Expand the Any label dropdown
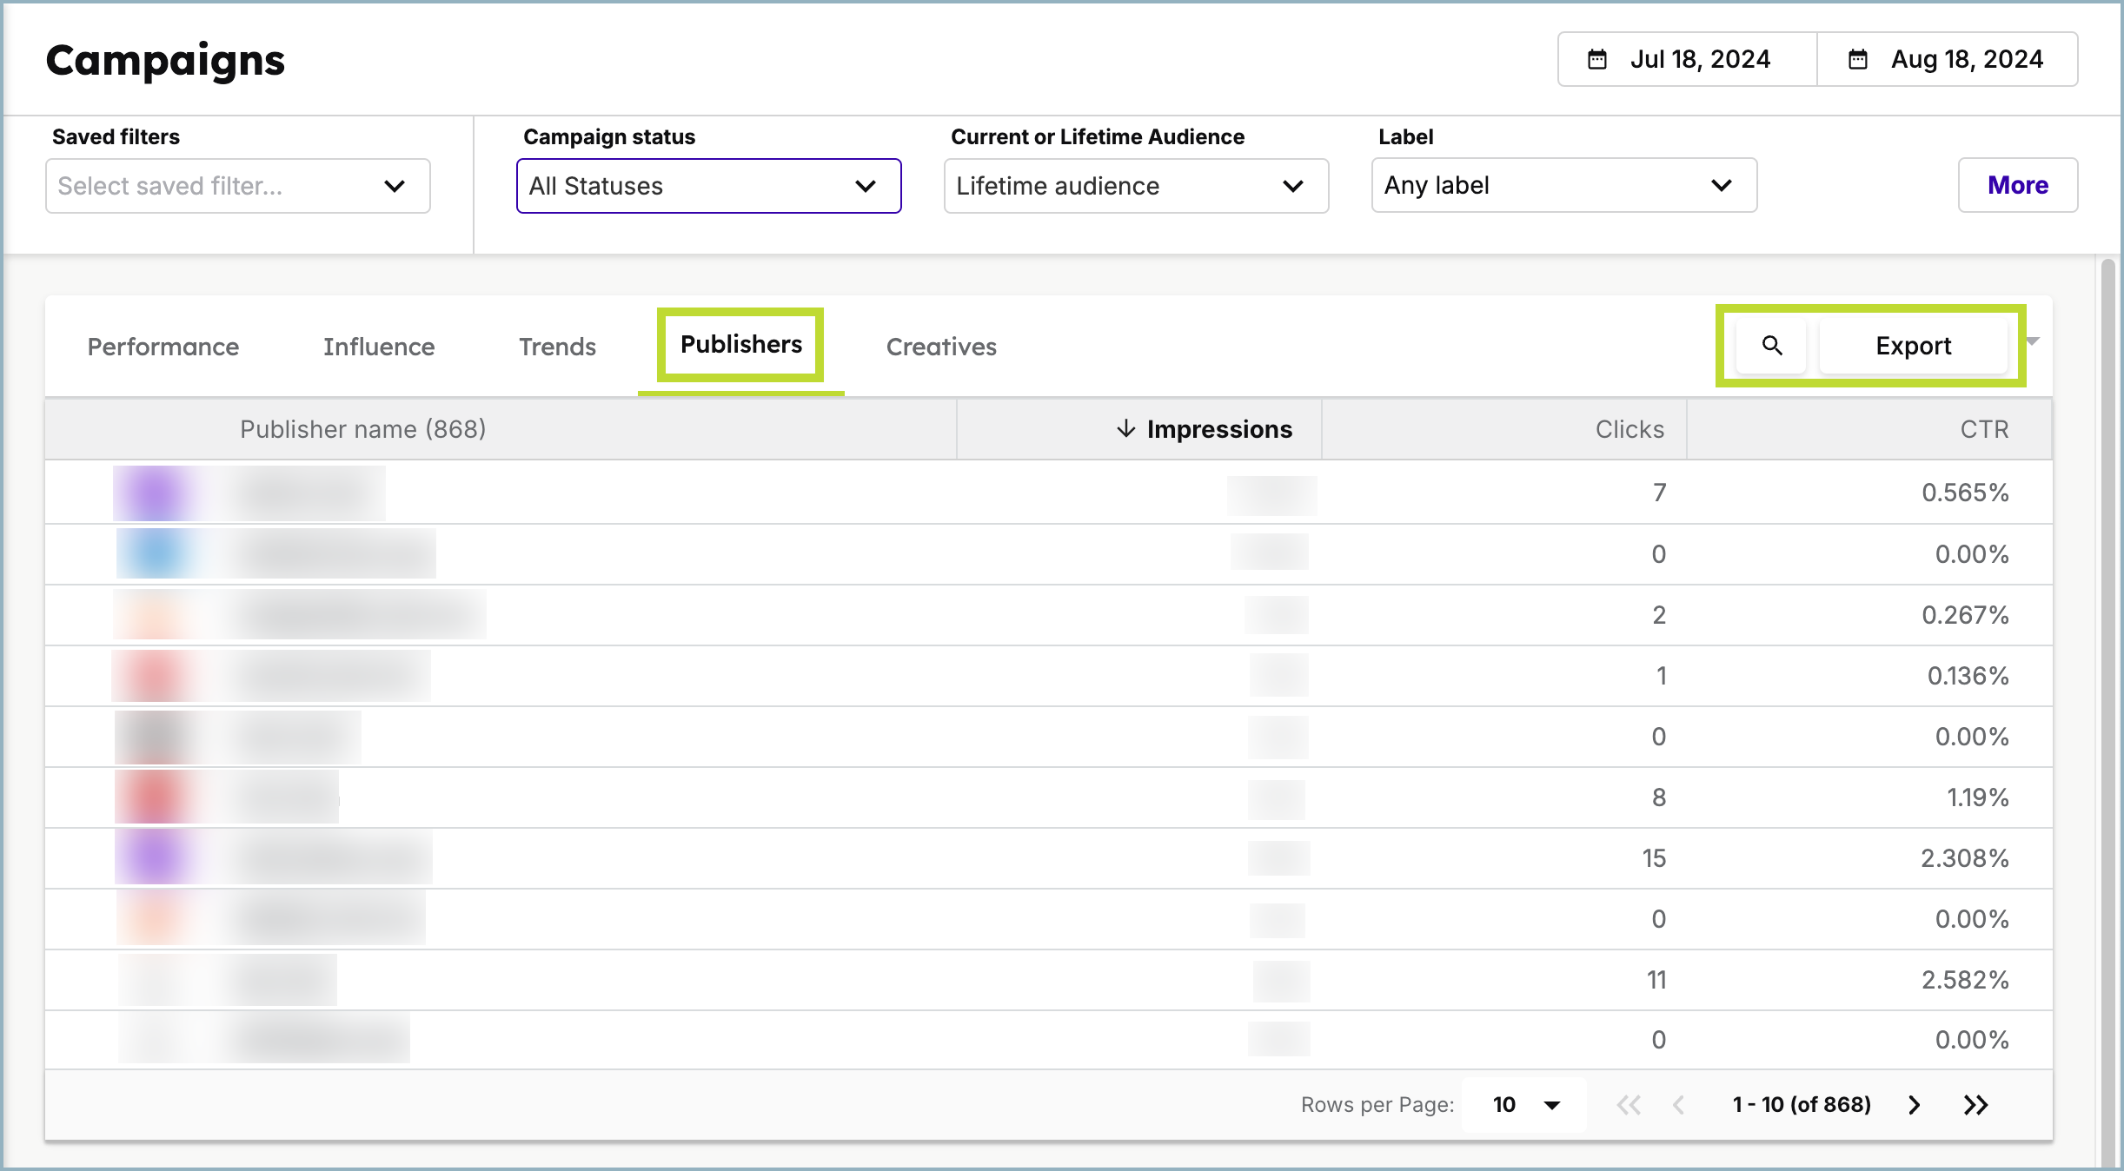The width and height of the screenshot is (2124, 1171). coord(1564,185)
